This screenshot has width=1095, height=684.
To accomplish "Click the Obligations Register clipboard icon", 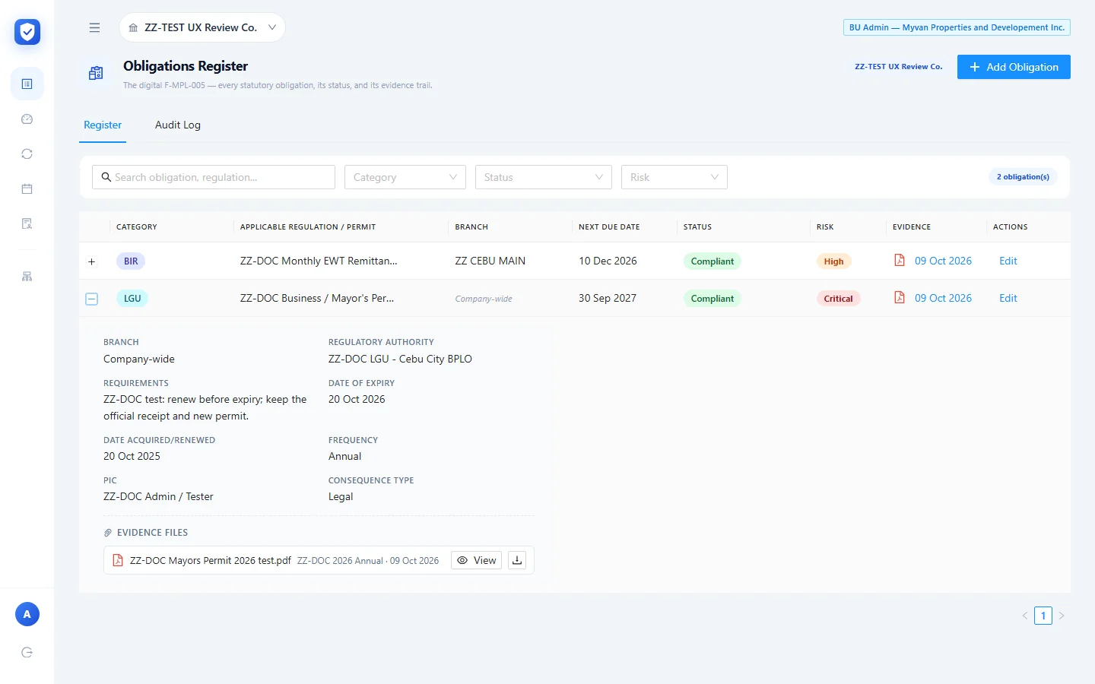I will point(96,73).
